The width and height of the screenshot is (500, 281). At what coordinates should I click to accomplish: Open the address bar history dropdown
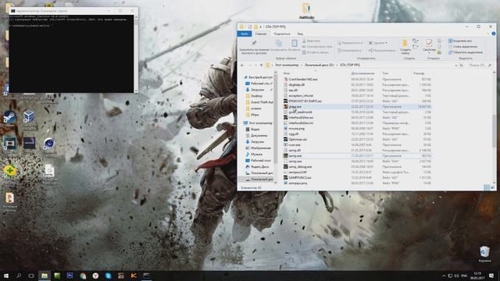tap(455, 66)
